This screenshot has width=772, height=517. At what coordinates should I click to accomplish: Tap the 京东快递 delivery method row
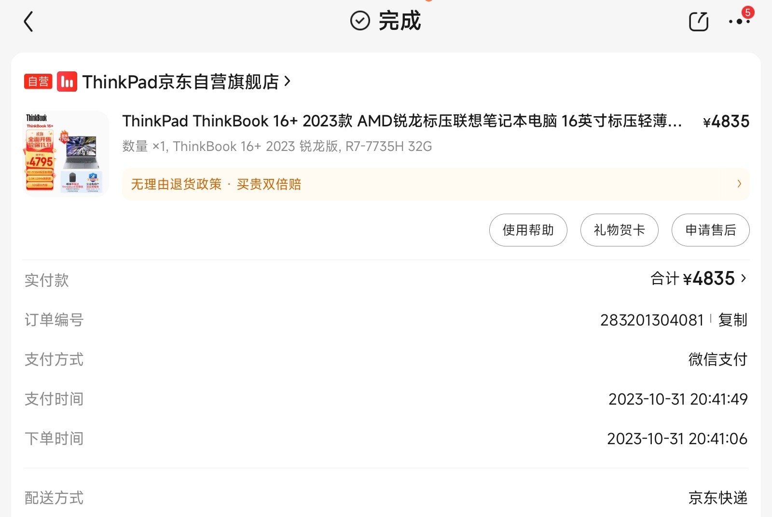coord(386,498)
